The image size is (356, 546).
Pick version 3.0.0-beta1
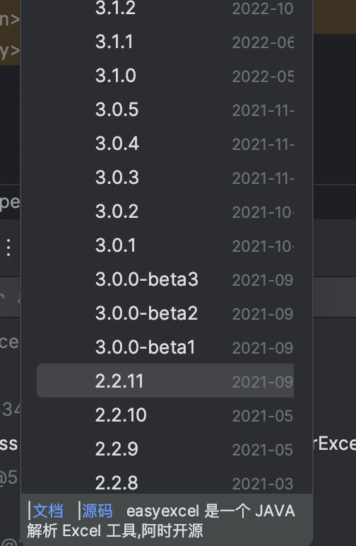[165, 347]
